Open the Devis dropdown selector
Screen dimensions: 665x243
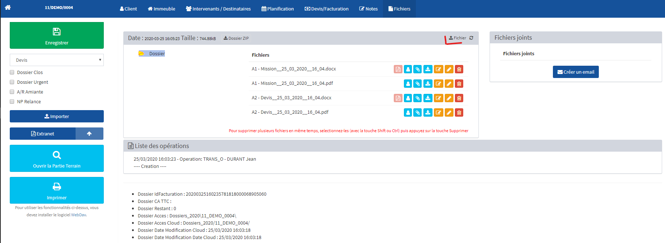point(57,60)
